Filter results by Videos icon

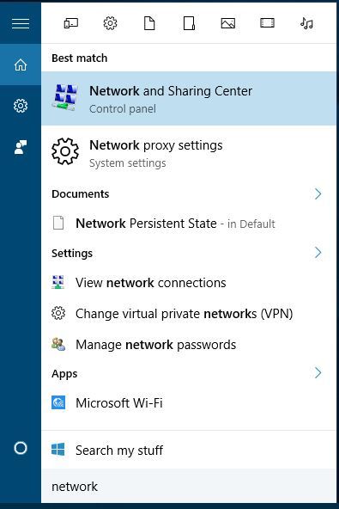click(x=268, y=22)
